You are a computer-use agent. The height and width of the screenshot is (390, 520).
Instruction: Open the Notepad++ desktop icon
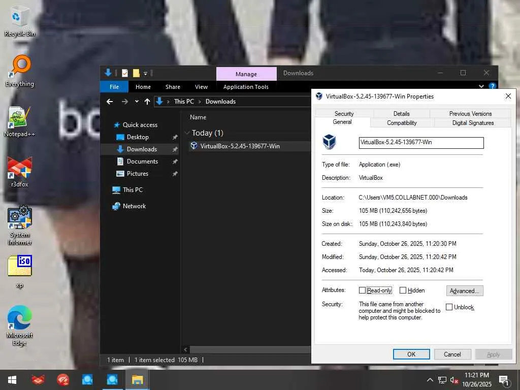[19, 121]
